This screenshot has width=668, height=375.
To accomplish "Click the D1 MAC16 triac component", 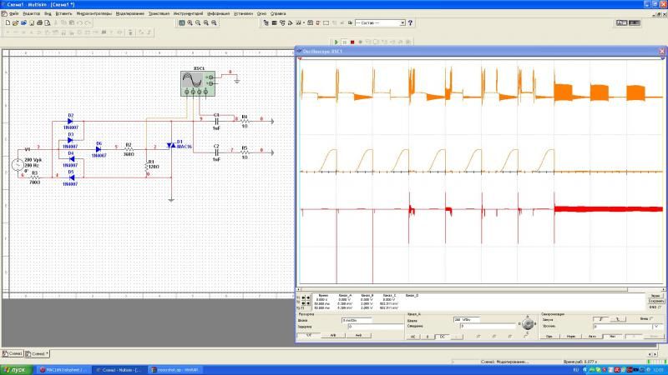I will coord(171,146).
